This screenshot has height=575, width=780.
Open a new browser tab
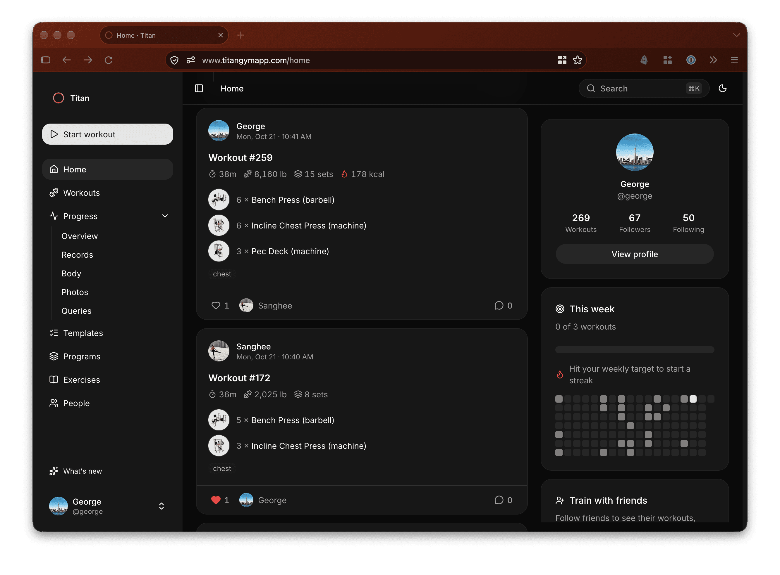pyautogui.click(x=240, y=35)
